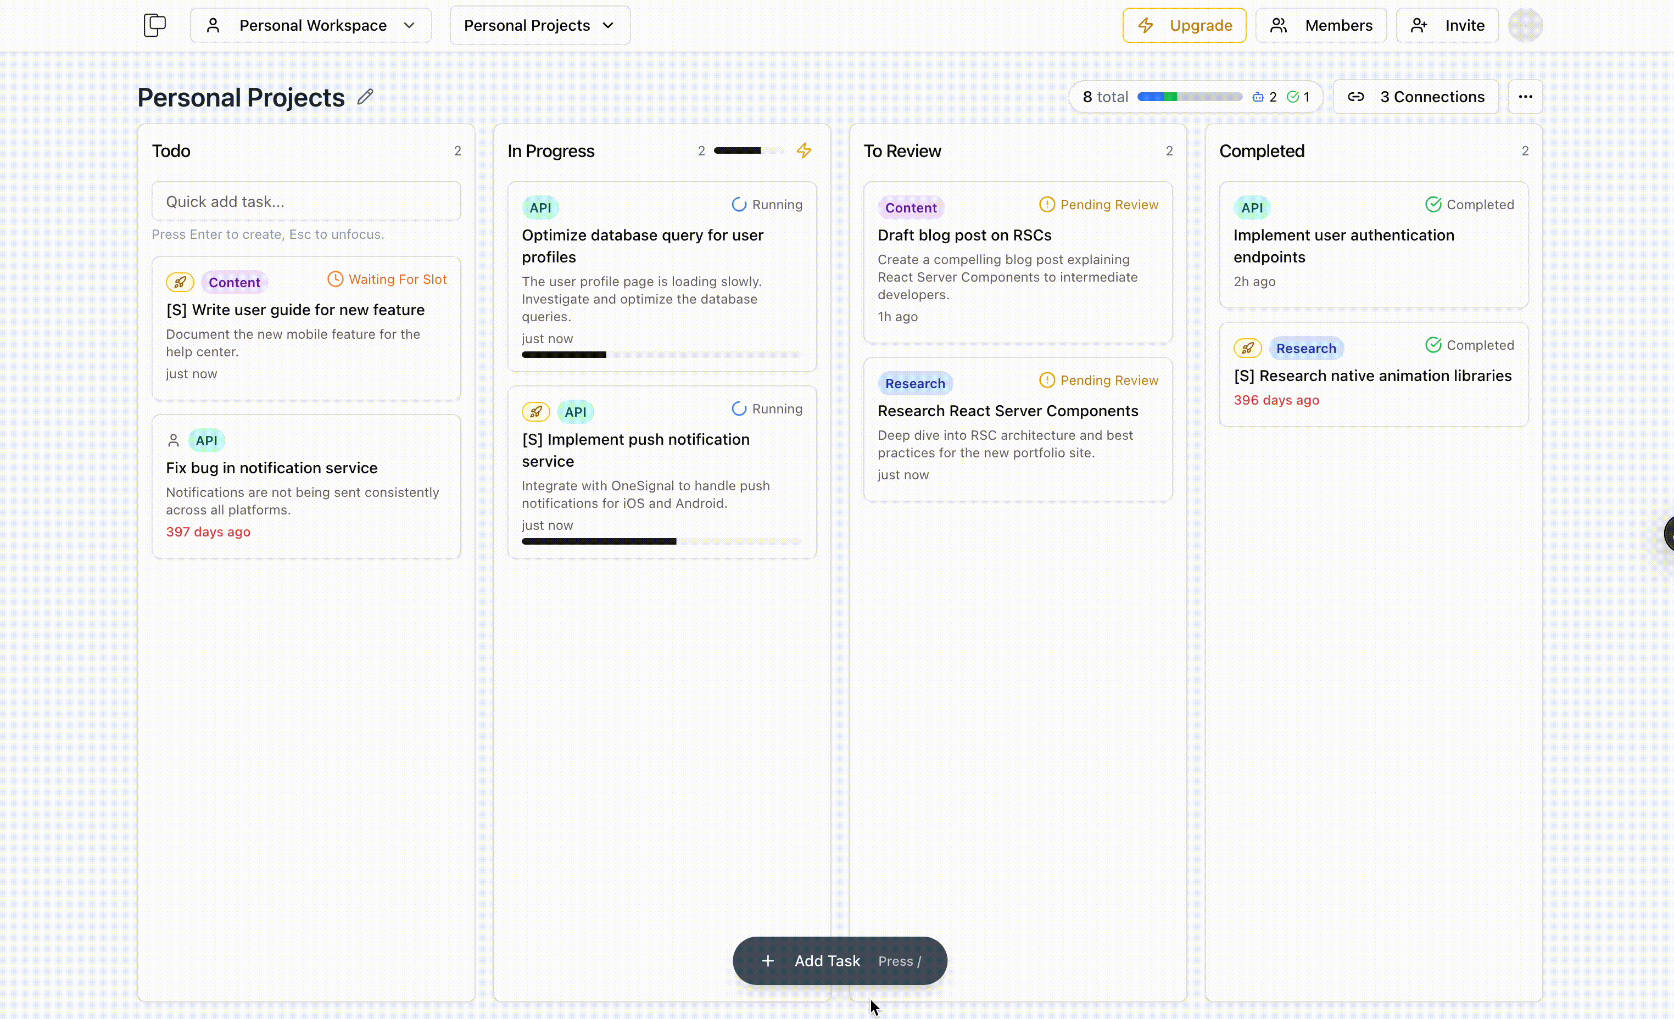Viewport: 1674px width, 1019px height.
Task: Click the To Review column header
Action: (x=902, y=150)
